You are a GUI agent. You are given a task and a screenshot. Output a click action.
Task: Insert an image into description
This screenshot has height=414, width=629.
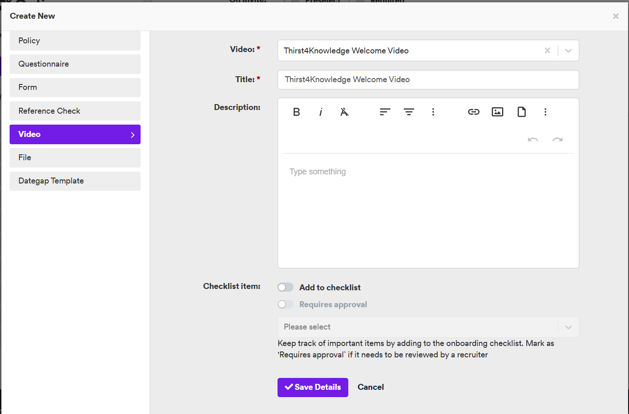pos(498,112)
